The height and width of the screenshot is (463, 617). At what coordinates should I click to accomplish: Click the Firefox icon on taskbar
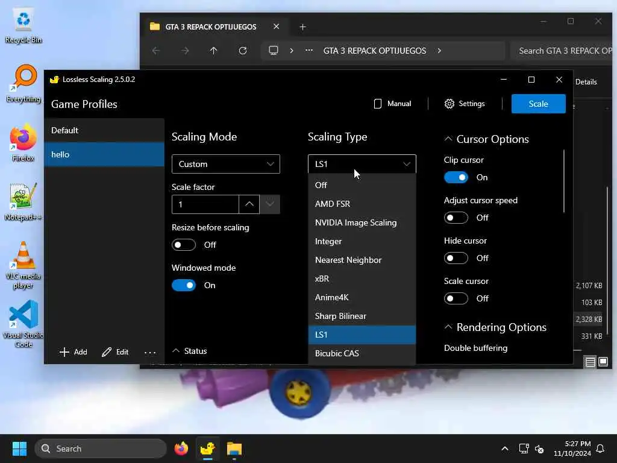point(181,449)
